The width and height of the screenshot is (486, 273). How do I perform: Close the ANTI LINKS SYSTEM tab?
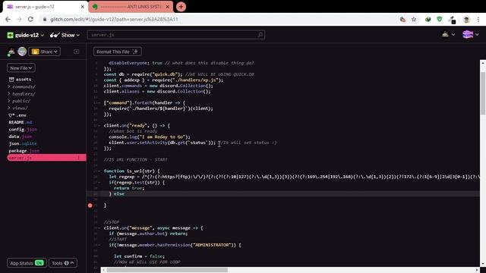click(167, 7)
